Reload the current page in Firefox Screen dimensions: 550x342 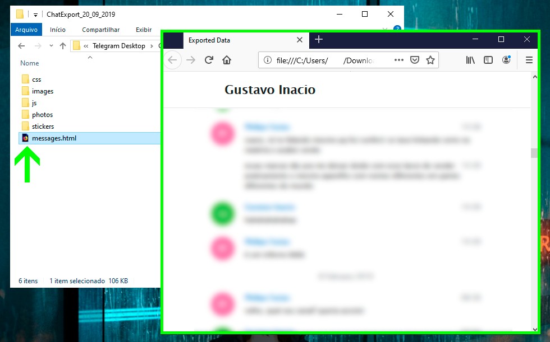click(209, 60)
